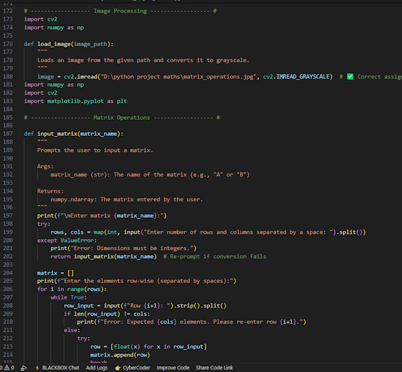This screenshot has height=372, width=402.
Task: Select line number 204 in the gutter
Action: point(8,273)
